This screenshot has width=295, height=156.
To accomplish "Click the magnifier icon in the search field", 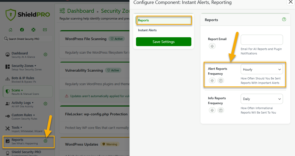I will (x=6, y=39).
